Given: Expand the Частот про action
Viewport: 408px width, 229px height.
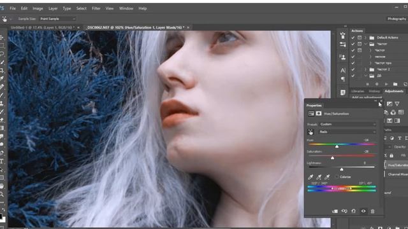Looking at the screenshot, I should click(370, 63).
